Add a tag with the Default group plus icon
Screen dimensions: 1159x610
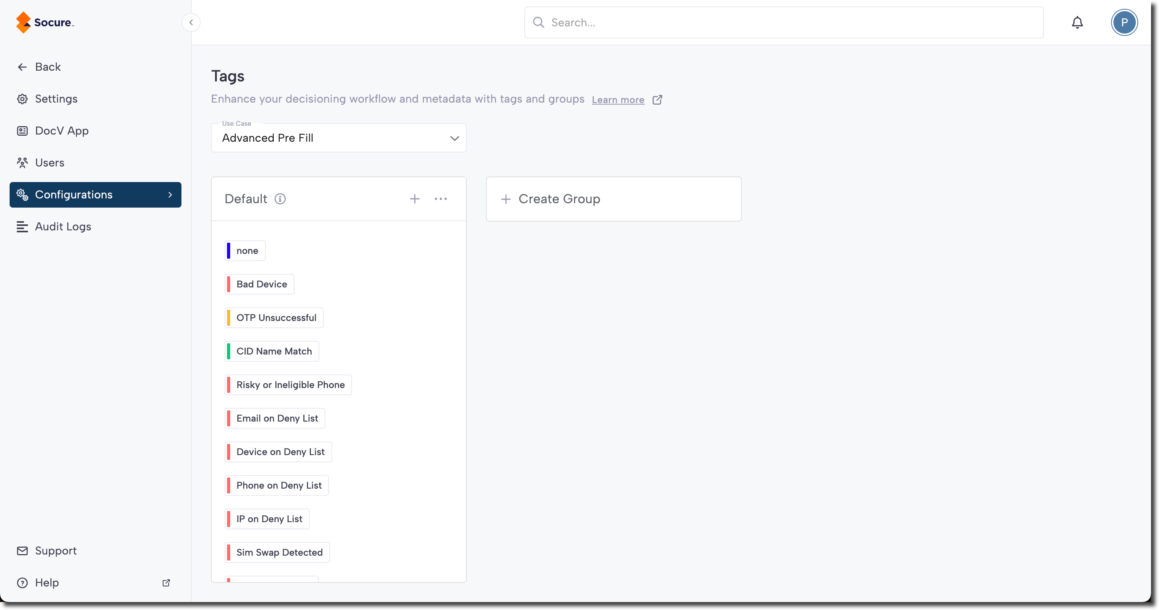(x=414, y=199)
